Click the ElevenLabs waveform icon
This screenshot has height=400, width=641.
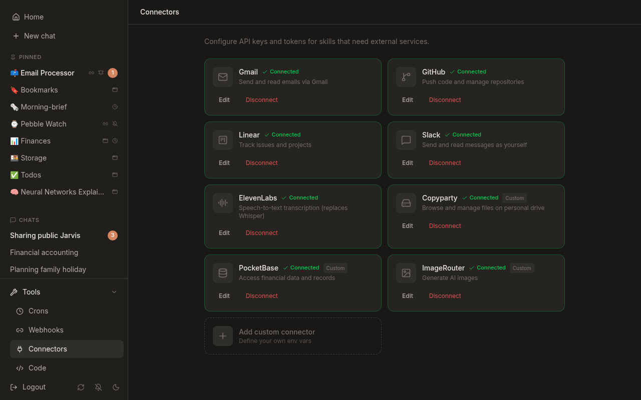click(223, 203)
